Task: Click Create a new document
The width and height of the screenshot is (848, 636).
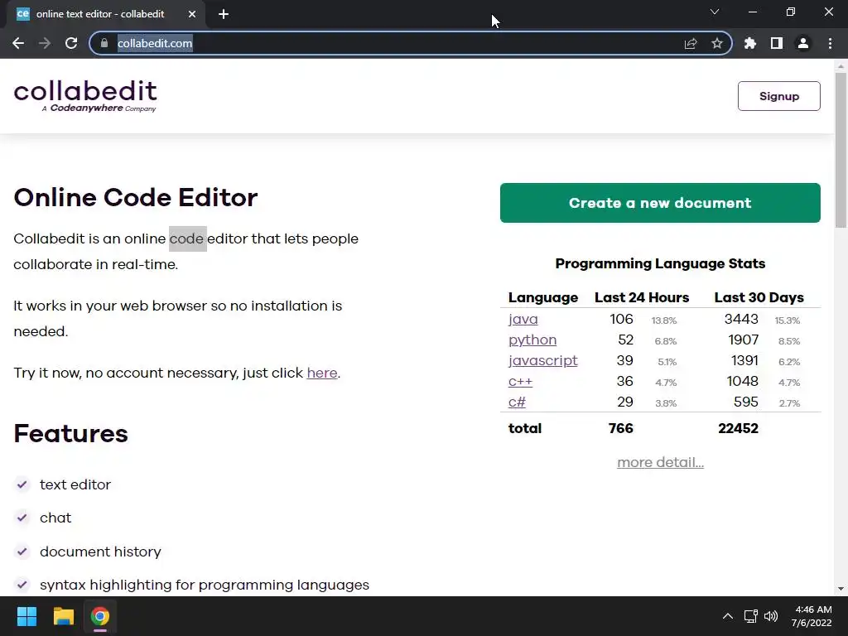Action: click(x=660, y=203)
